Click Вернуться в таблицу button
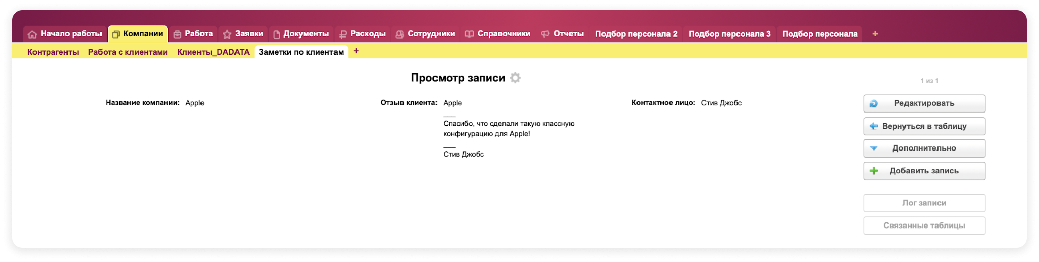 pyautogui.click(x=924, y=126)
